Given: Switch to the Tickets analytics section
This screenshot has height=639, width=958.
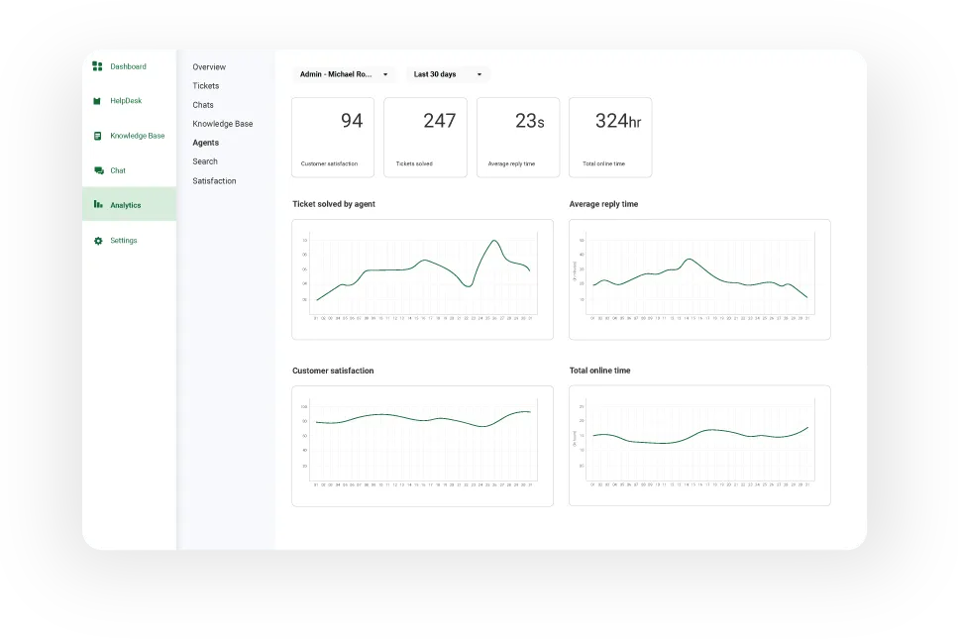Looking at the screenshot, I should pos(205,85).
